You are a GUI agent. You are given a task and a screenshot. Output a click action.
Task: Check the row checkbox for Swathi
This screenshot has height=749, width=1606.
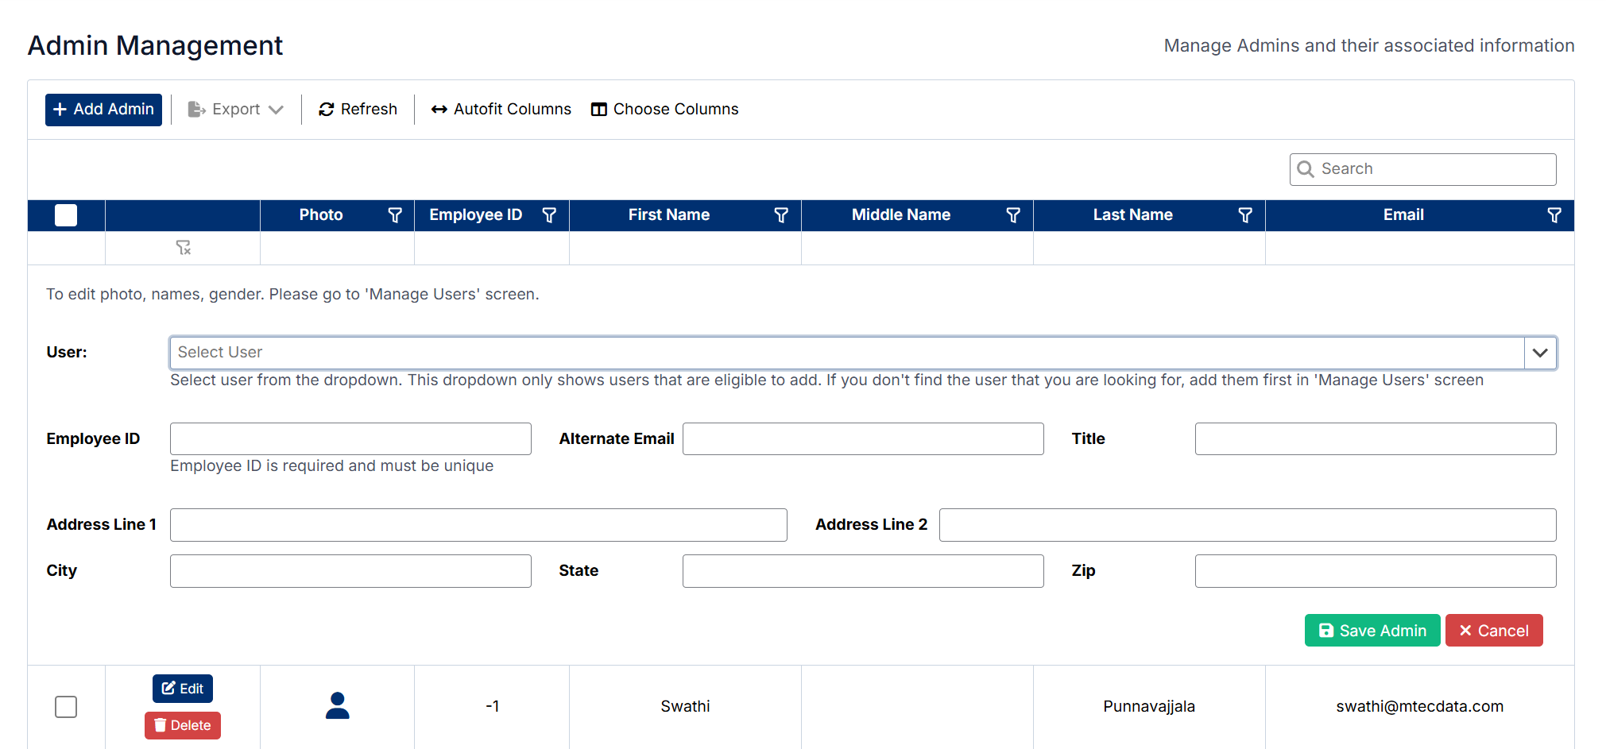[x=66, y=706]
